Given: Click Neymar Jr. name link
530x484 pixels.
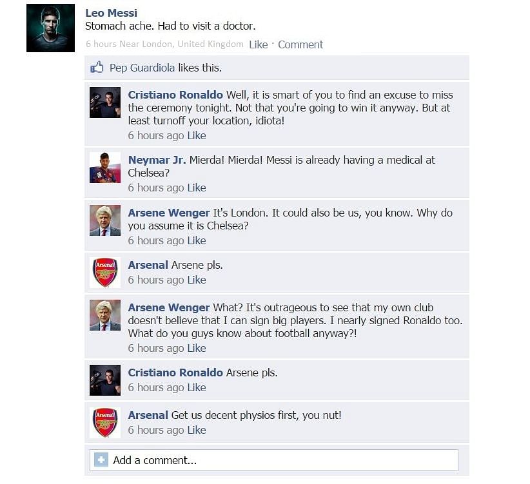Looking at the screenshot, I should [157, 160].
